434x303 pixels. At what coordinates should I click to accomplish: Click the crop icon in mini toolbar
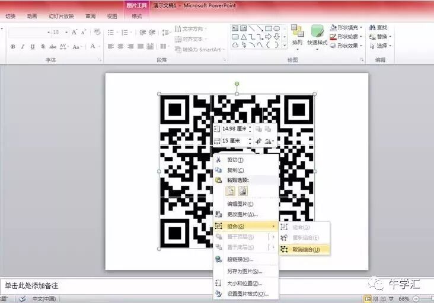pos(259,141)
